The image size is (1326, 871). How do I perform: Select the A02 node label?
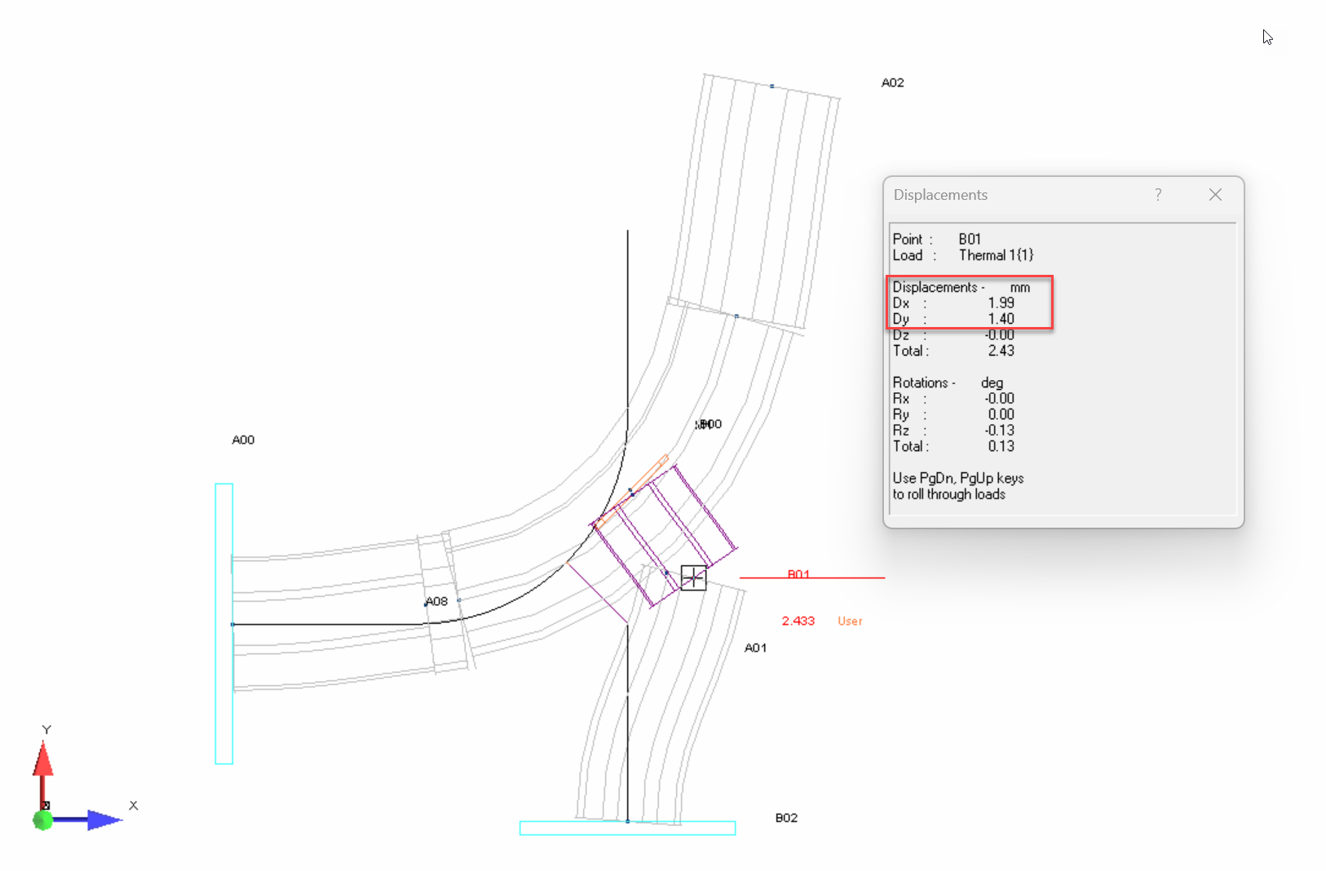893,82
